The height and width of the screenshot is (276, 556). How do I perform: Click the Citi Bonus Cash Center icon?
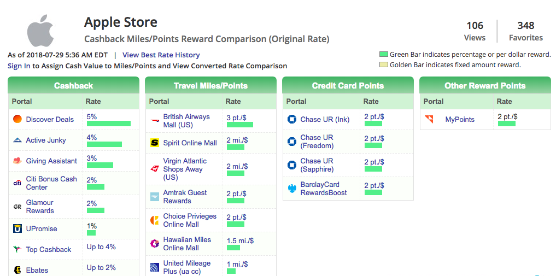coord(17,183)
